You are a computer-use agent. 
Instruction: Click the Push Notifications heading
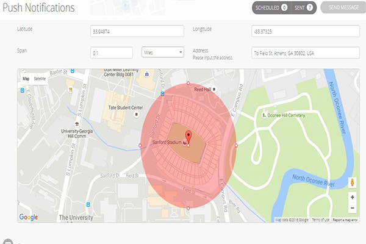[x=38, y=8]
